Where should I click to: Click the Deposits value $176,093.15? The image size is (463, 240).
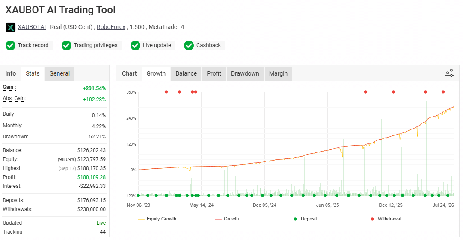pos(92,200)
